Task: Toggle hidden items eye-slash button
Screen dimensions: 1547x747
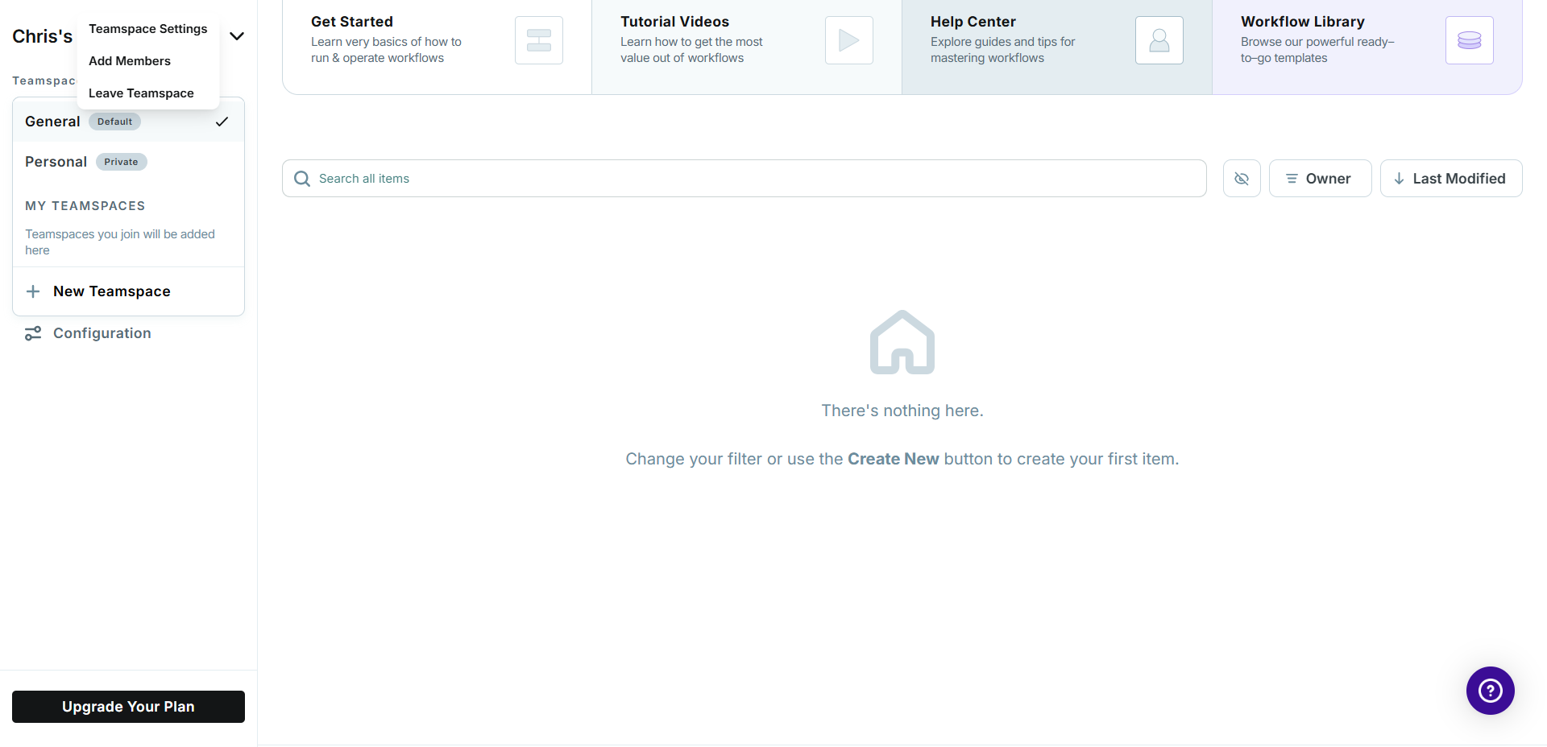Action: 1242,179
